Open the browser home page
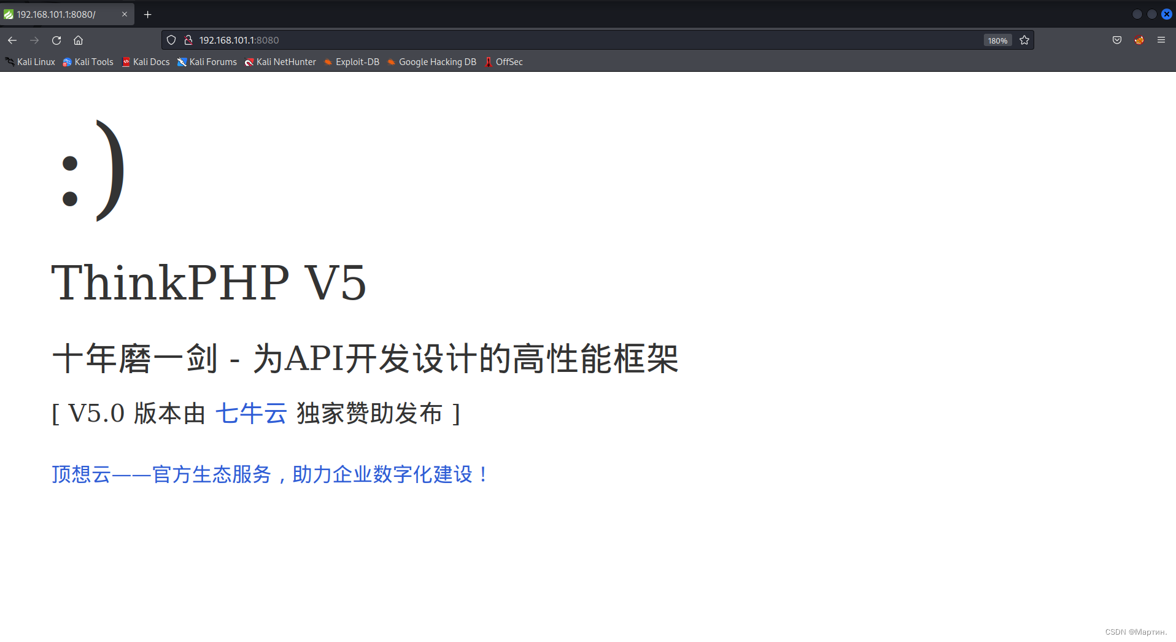 (x=78, y=41)
